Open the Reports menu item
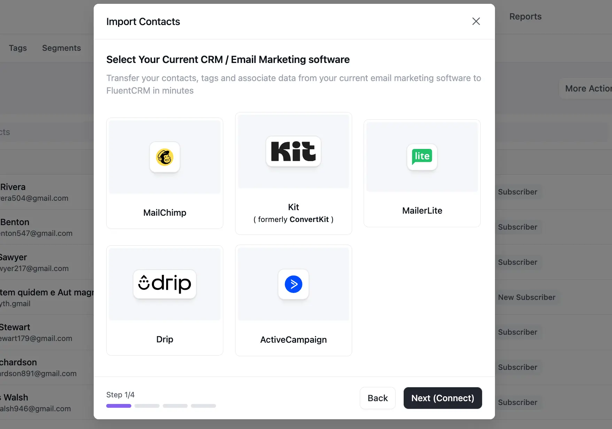This screenshot has height=429, width=612. pos(525,16)
